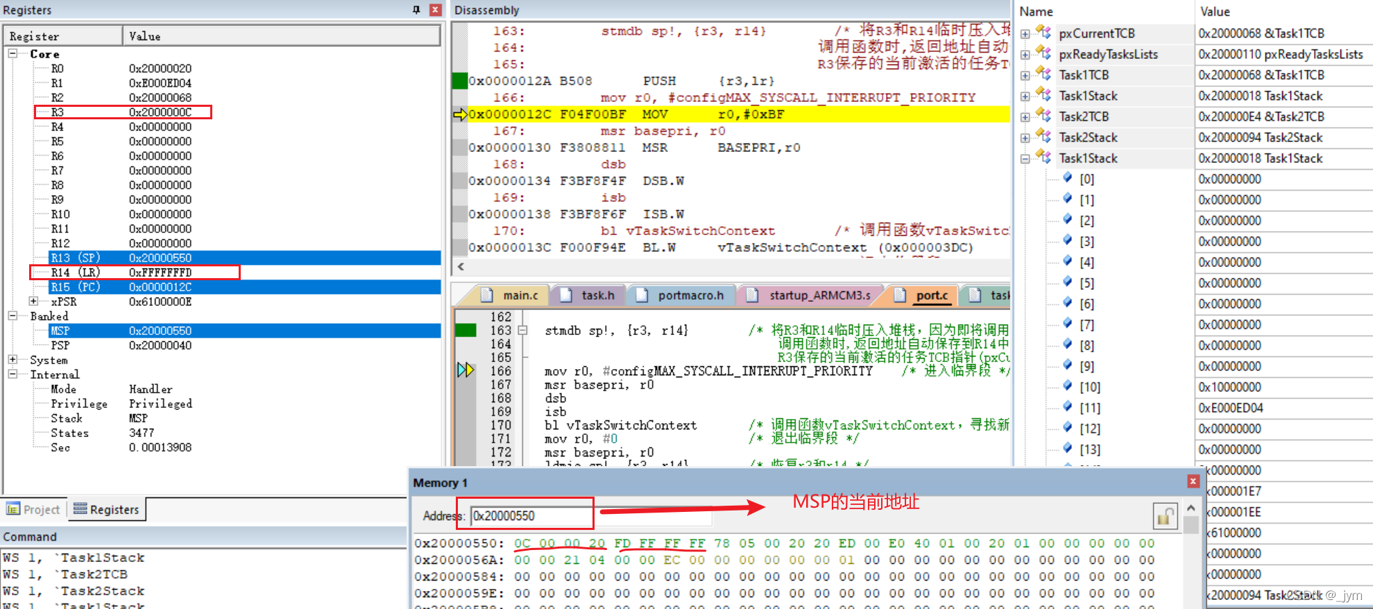Click command line WS 1, `Task2TCB
This screenshot has height=609, width=1373.
pos(65,574)
